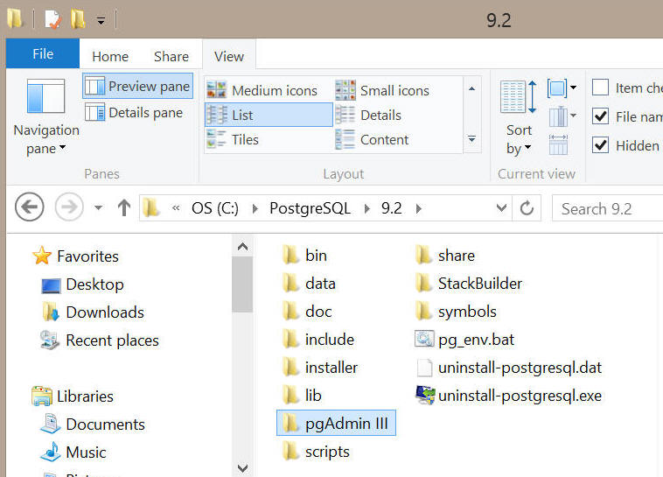Expand the Layout gallery more arrow
The height and width of the screenshot is (477, 663).
pyautogui.click(x=471, y=139)
